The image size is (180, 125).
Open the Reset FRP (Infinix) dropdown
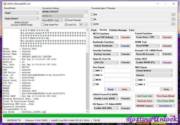pos(106,37)
